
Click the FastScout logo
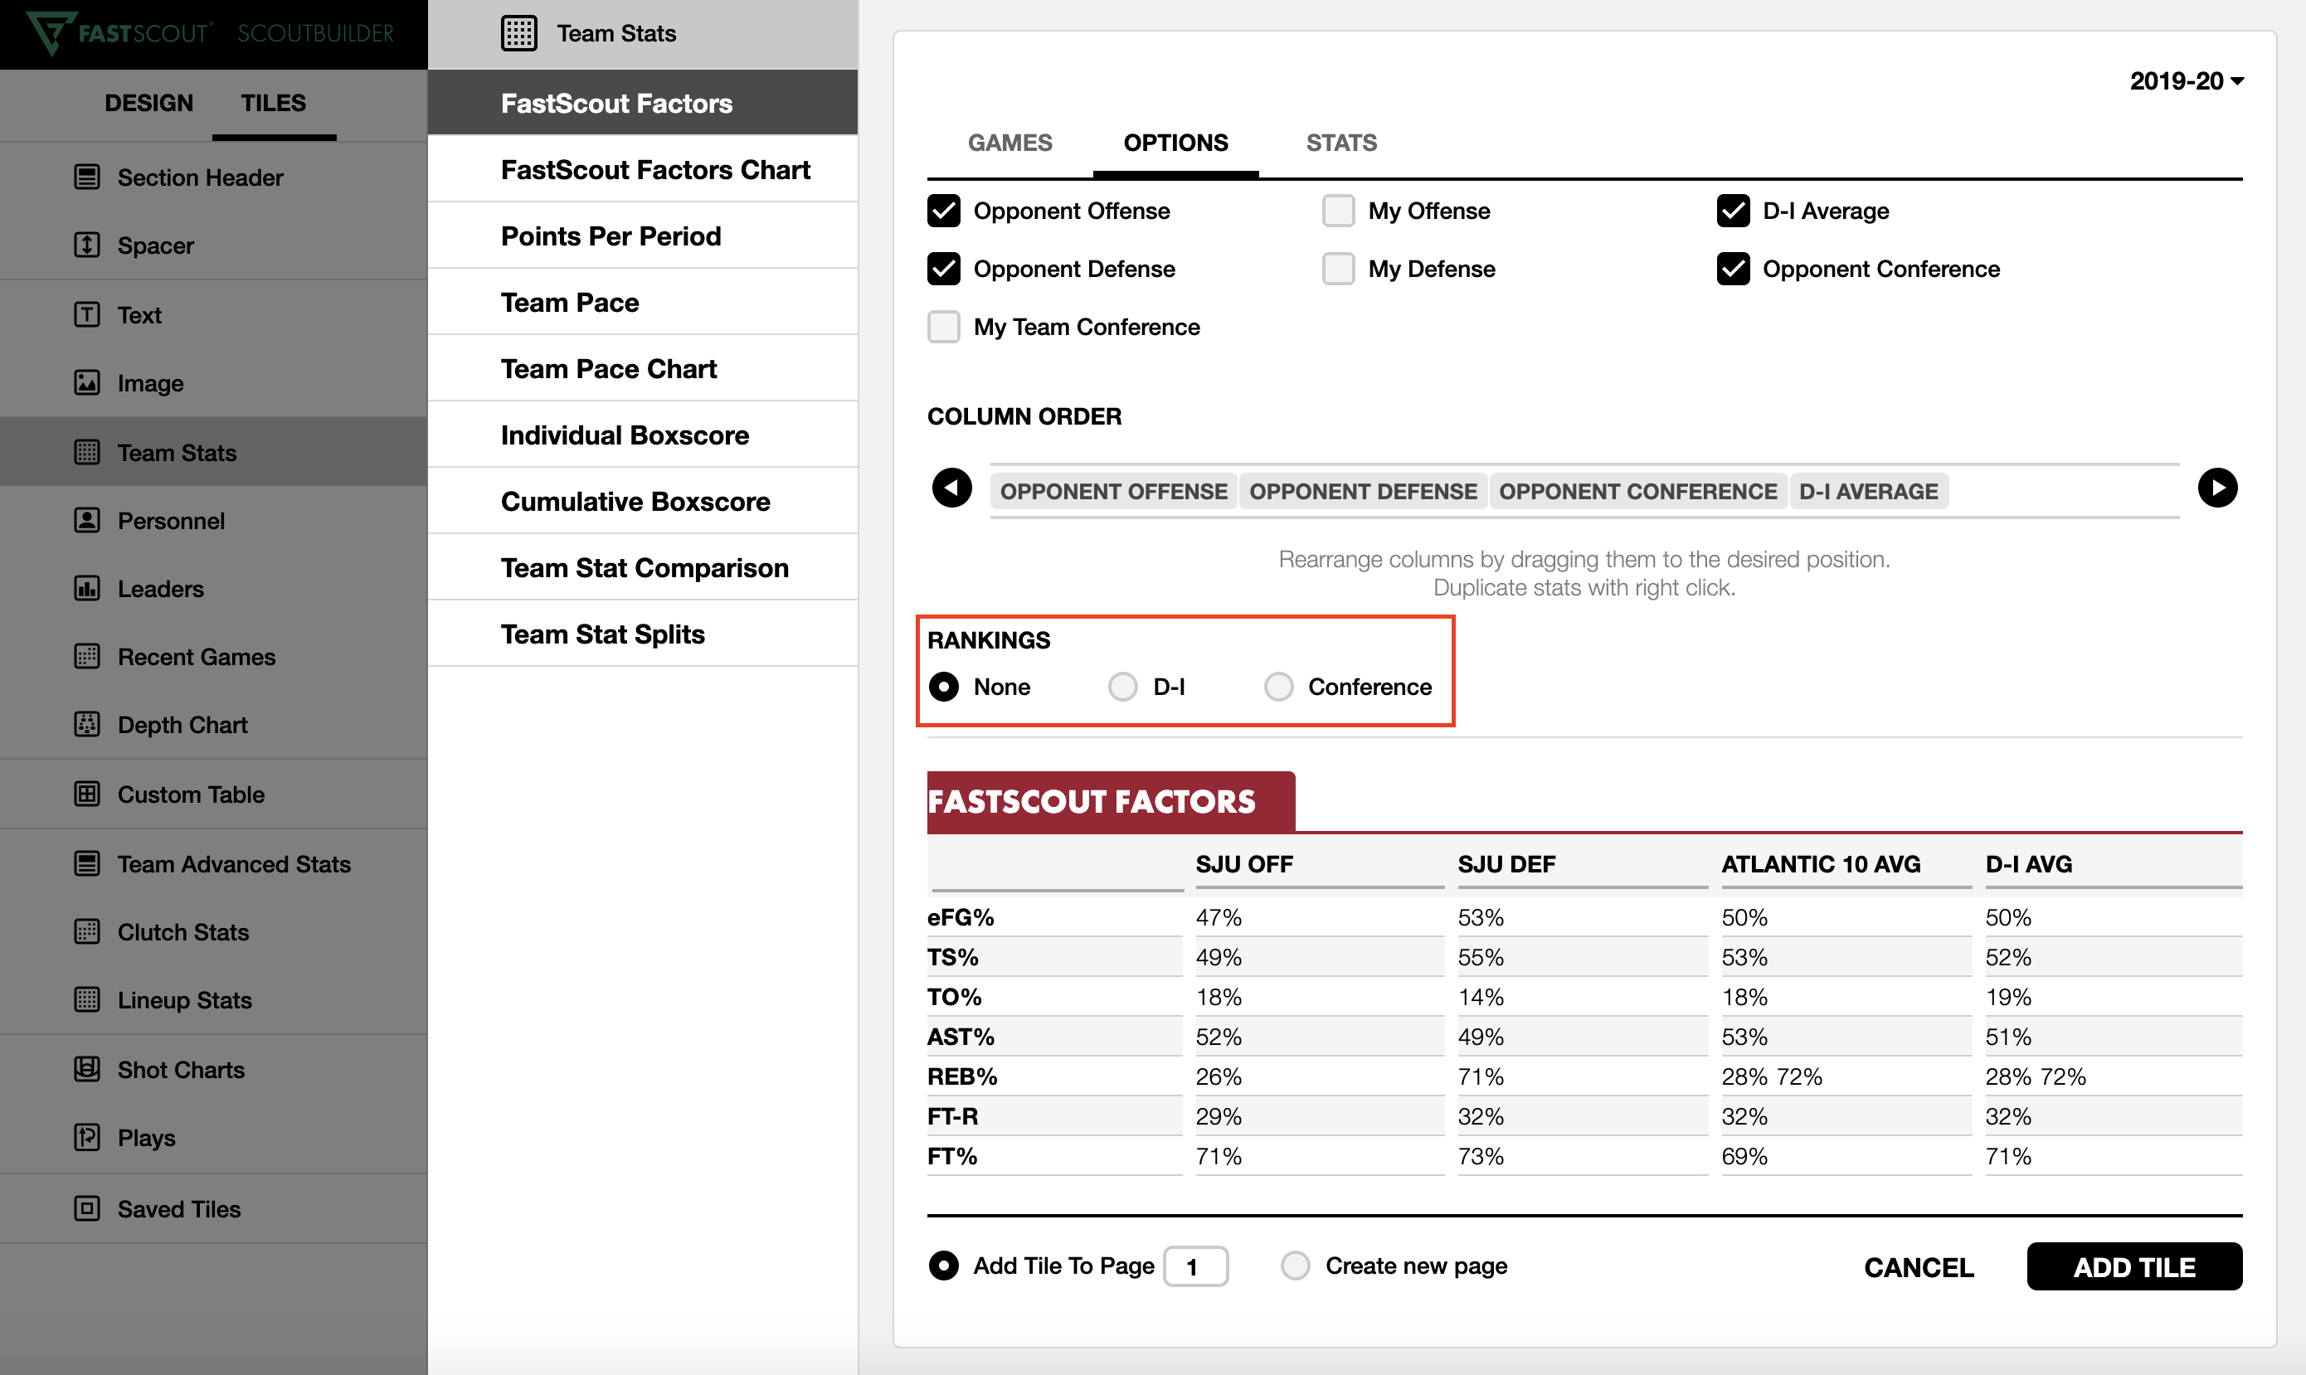(119, 33)
